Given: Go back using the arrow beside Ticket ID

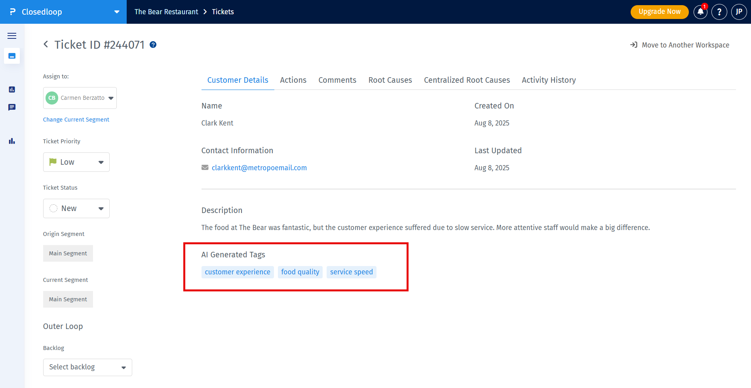Looking at the screenshot, I should pyautogui.click(x=46, y=44).
